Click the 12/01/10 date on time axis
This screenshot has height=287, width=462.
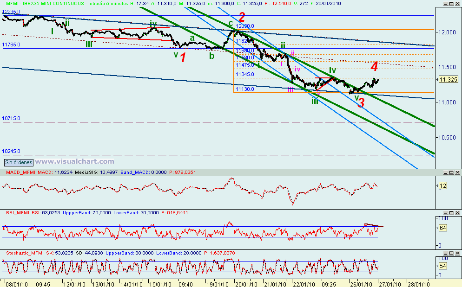[74, 284]
